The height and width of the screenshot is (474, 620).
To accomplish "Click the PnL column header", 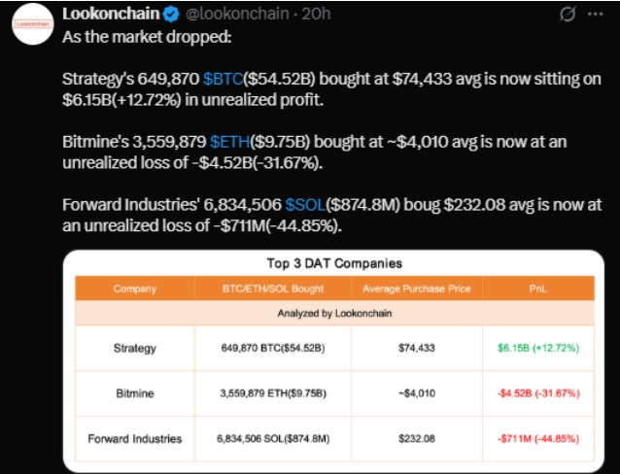I will [x=537, y=288].
